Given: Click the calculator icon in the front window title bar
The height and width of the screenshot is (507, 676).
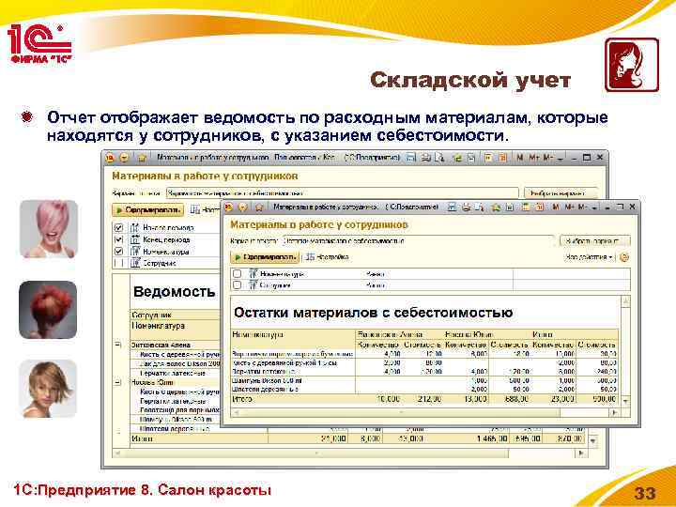Looking at the screenshot, I should coord(525,207).
